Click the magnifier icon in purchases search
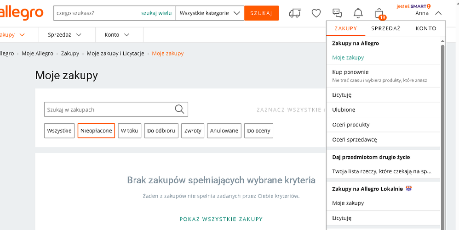The width and height of the screenshot is (459, 230). (x=179, y=110)
